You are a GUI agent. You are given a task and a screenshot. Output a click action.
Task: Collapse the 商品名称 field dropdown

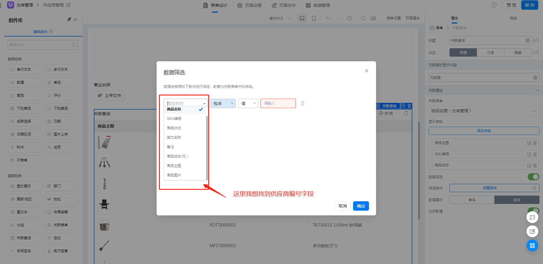[204, 103]
